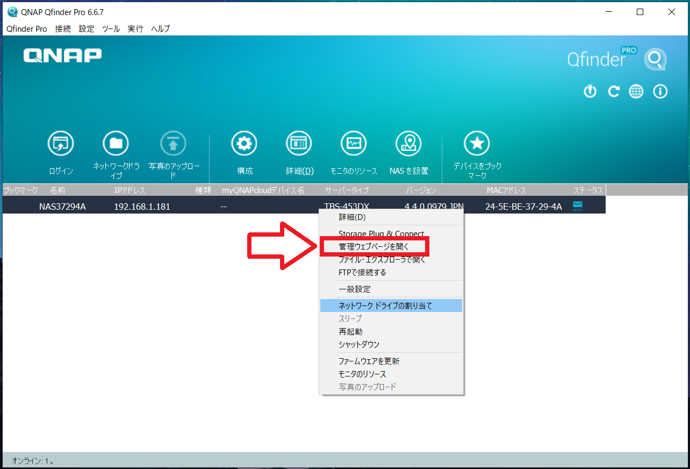Image resolution: width=690 pixels, height=469 pixels.
Task: Open the ネットワークドライブ network drive icon
Action: (x=116, y=144)
